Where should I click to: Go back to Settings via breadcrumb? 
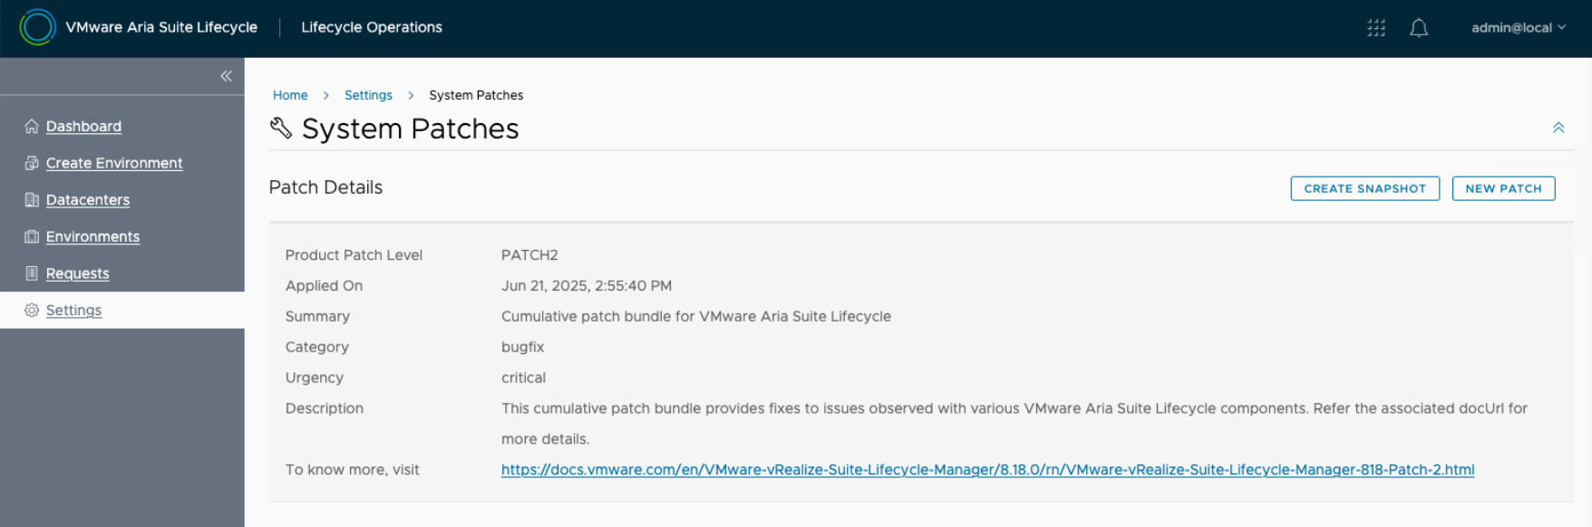[368, 95]
